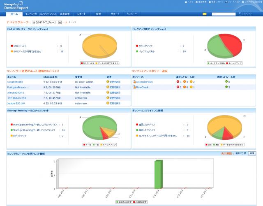Viewport: 263px width, 206px height.
Task: Open the CiscoIOSPolicy policy link
Action: pos(144,82)
